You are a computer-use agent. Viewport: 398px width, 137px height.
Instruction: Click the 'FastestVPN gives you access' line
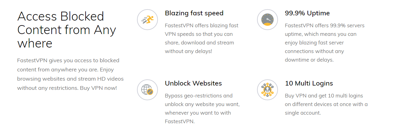[68, 60]
